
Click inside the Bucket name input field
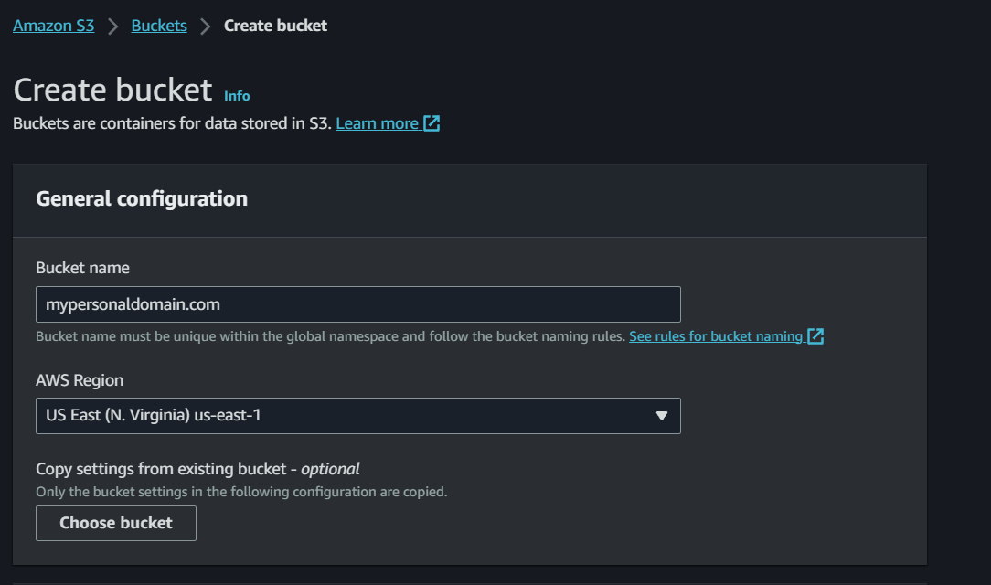[x=357, y=303]
